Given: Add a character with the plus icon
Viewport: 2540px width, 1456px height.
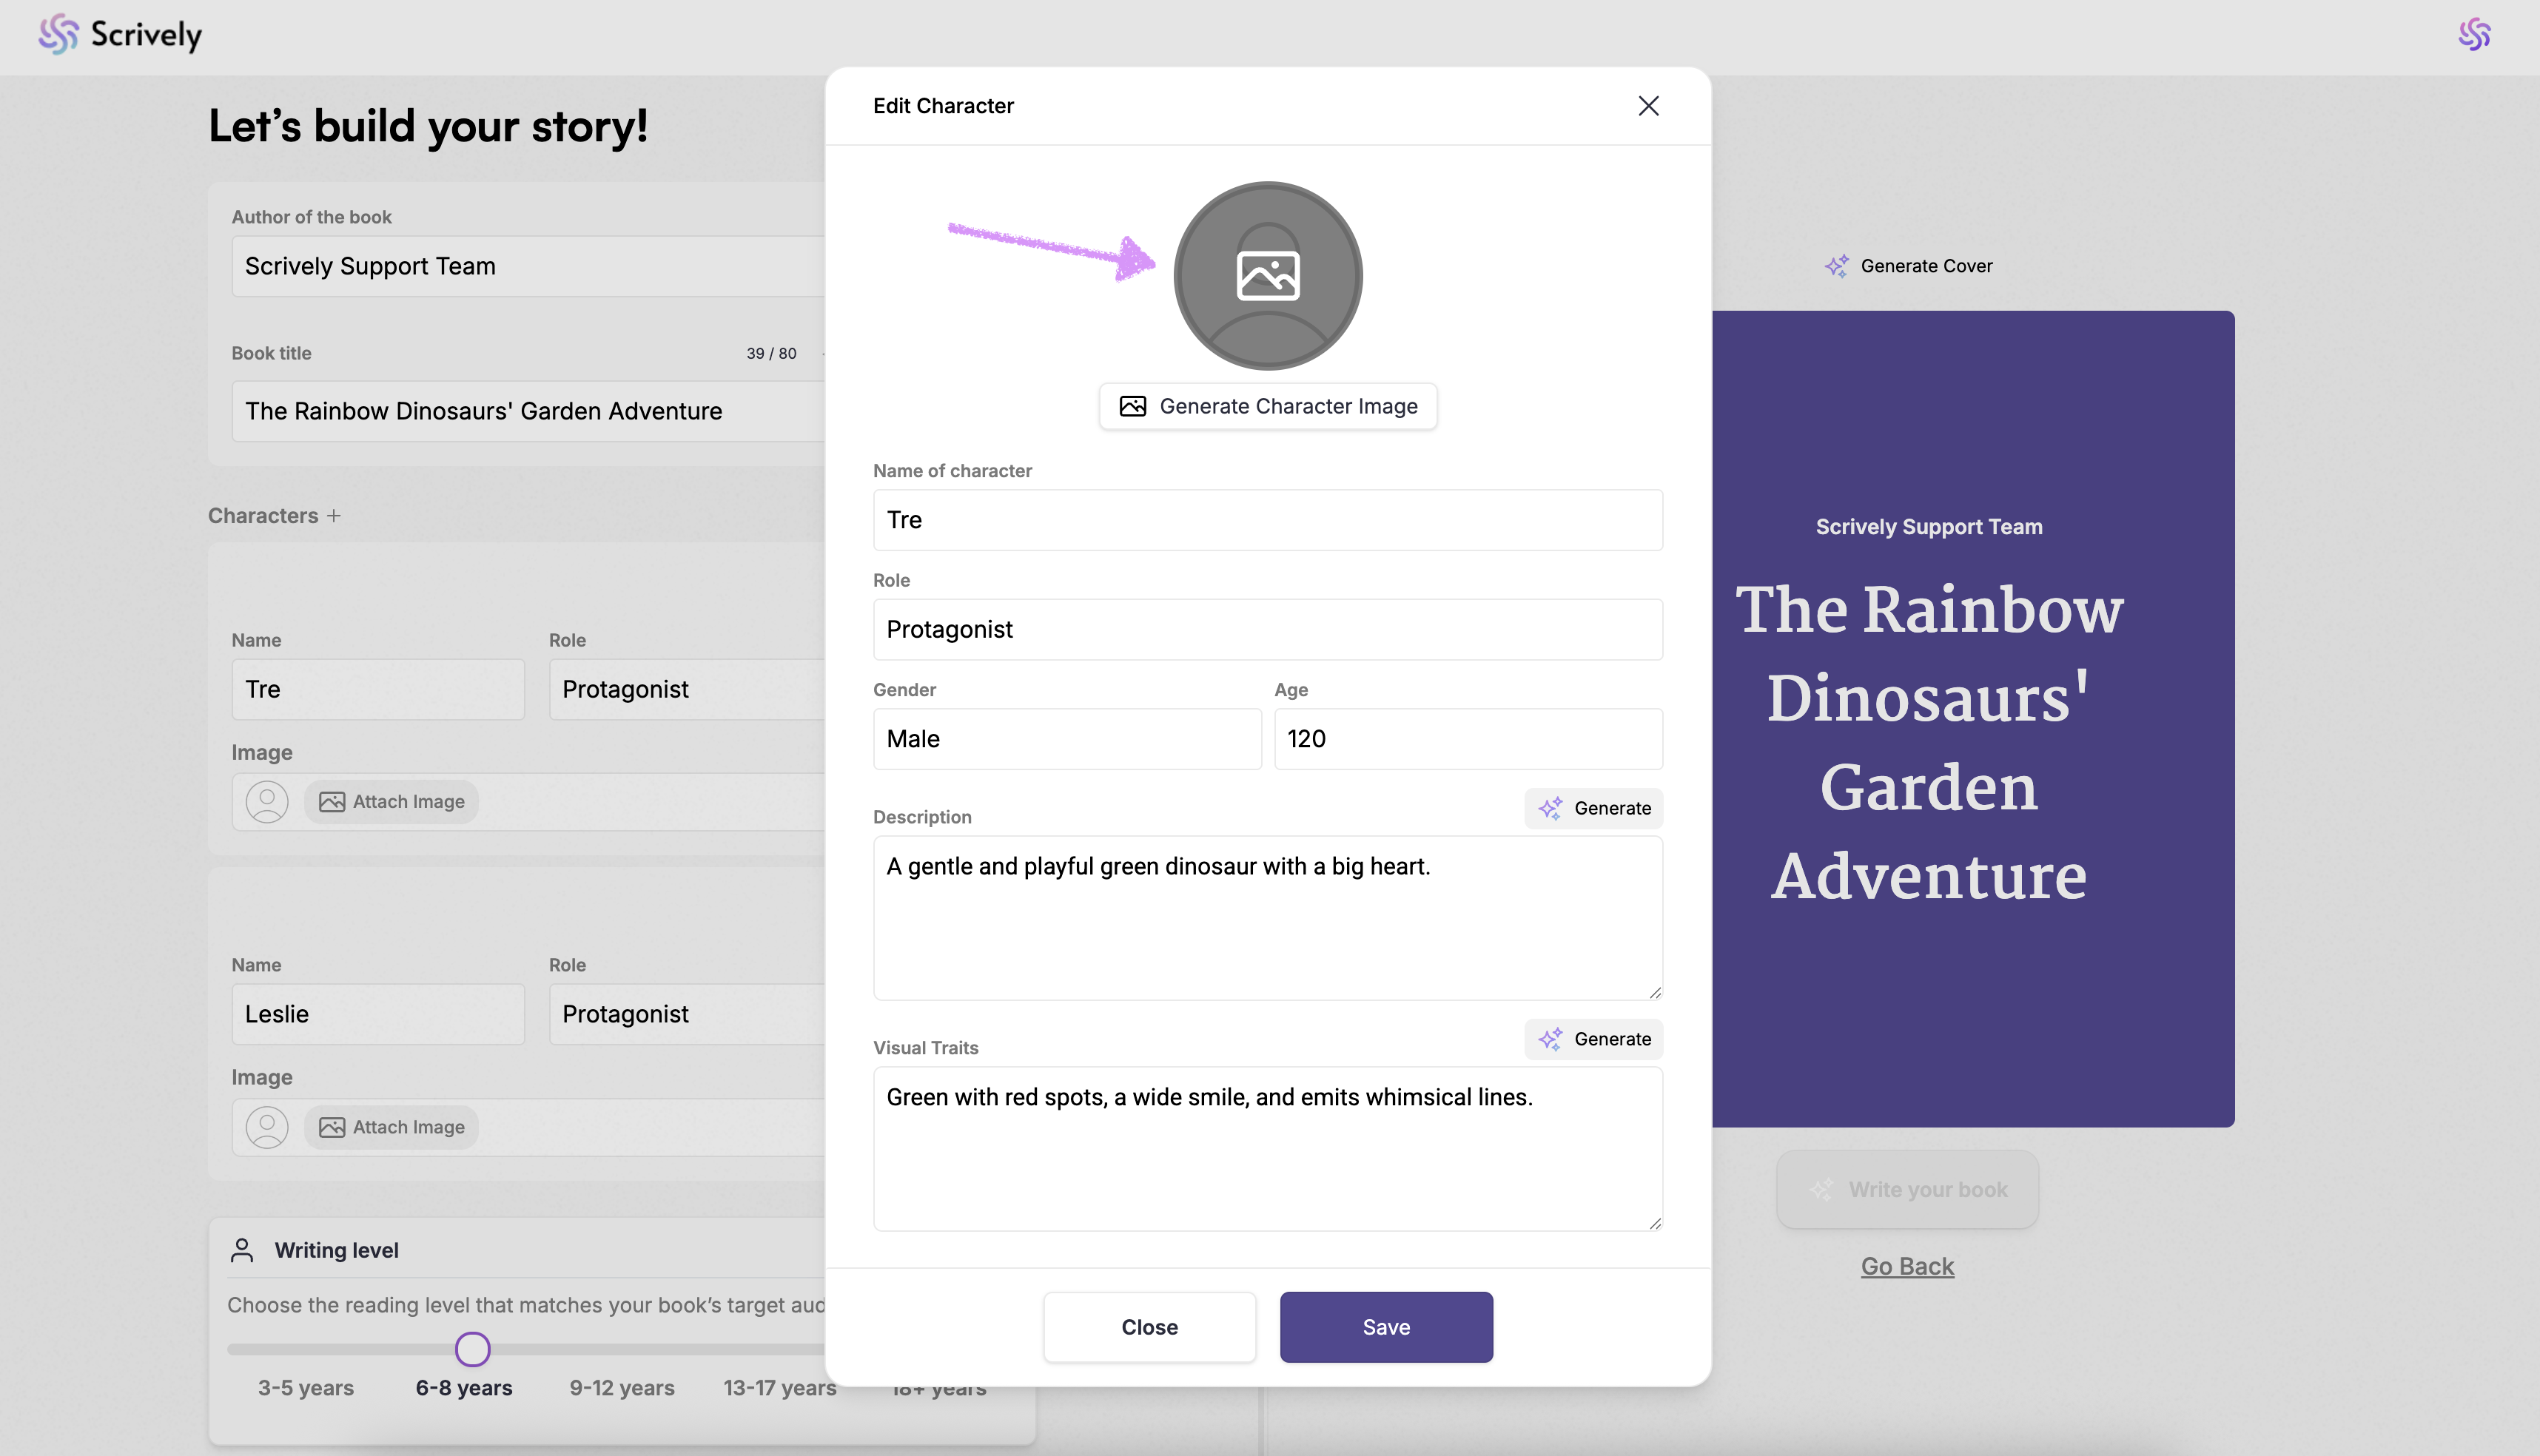Looking at the screenshot, I should (334, 516).
